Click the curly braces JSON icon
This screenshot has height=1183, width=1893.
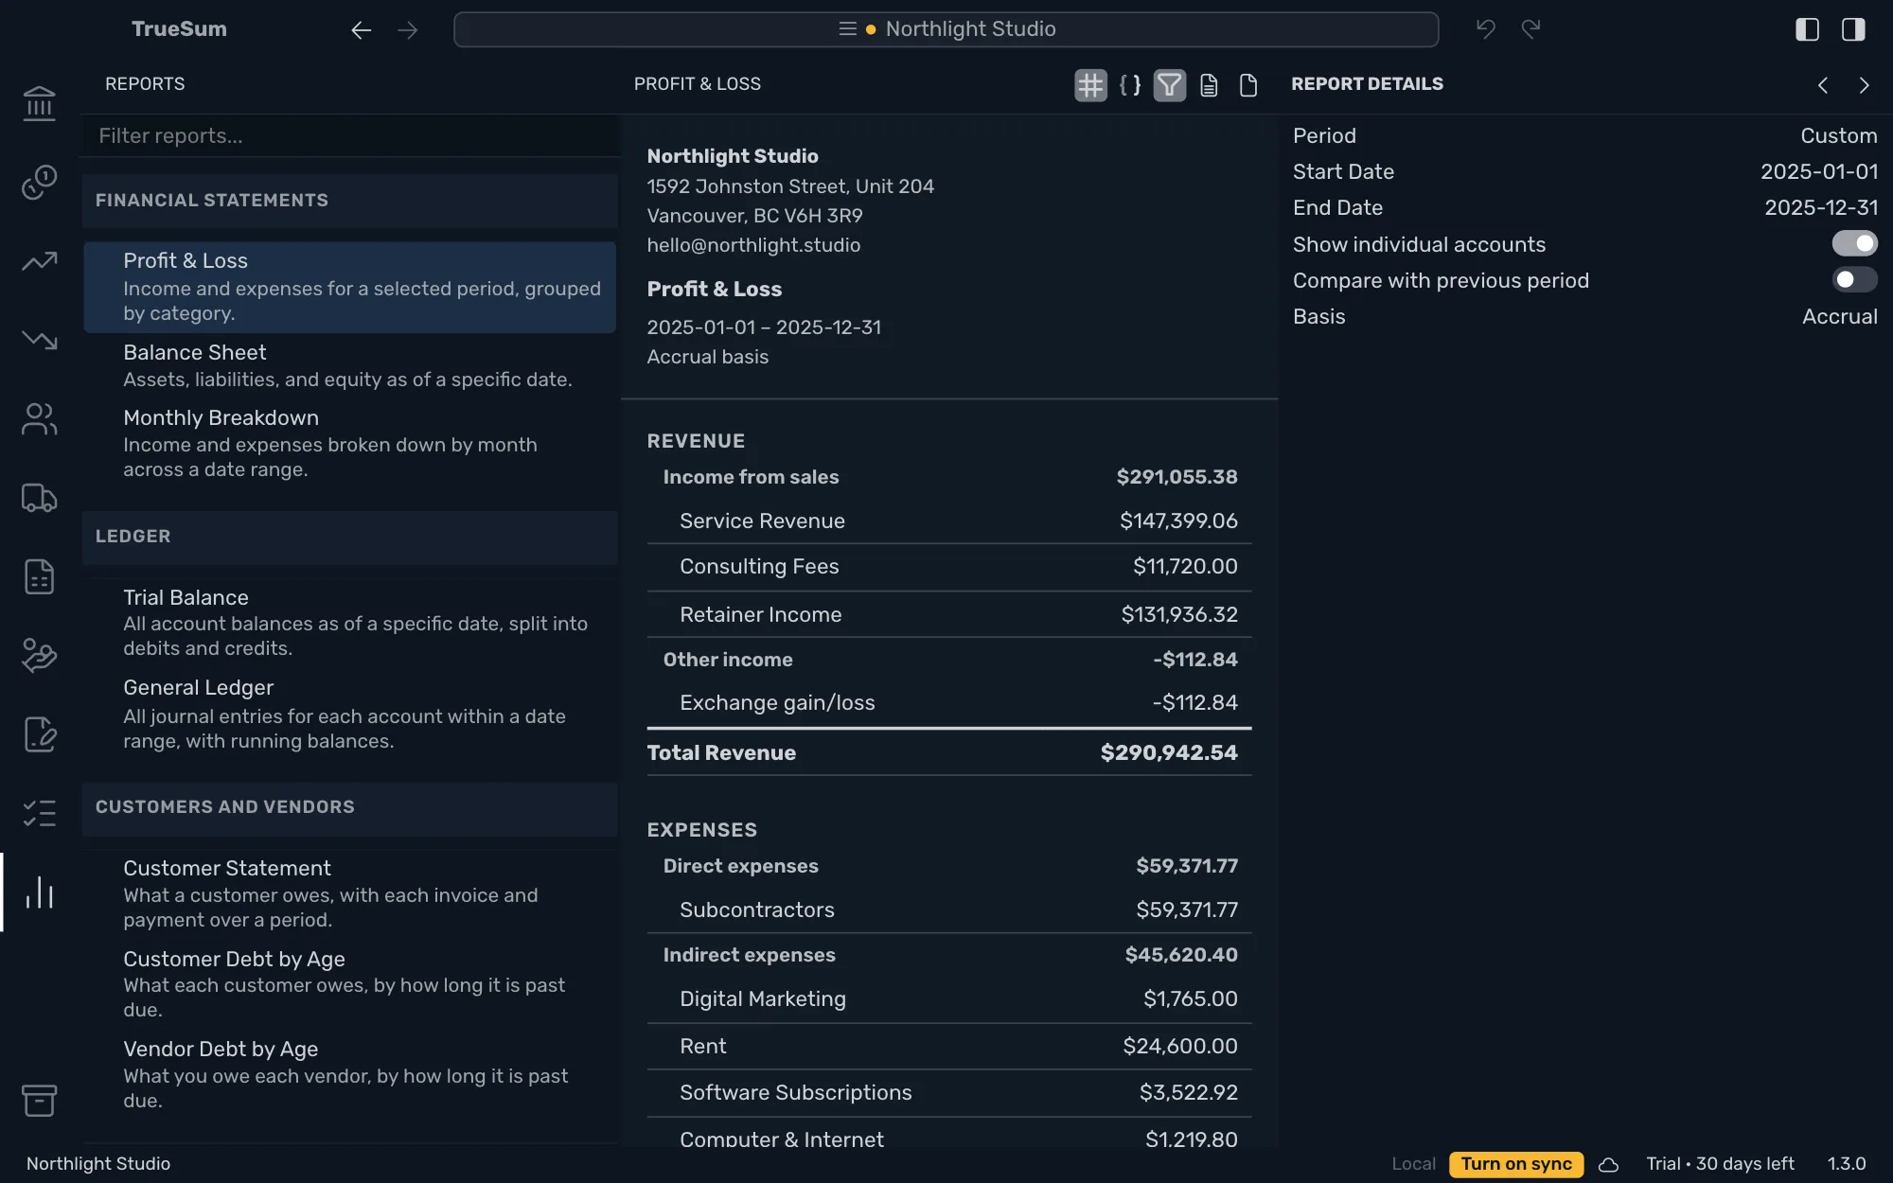click(x=1130, y=85)
